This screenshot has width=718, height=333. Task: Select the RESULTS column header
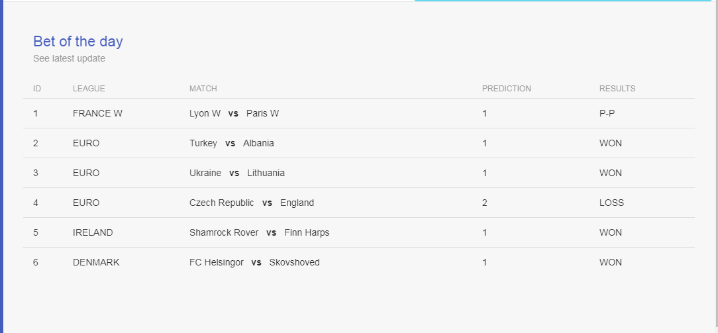(x=617, y=89)
